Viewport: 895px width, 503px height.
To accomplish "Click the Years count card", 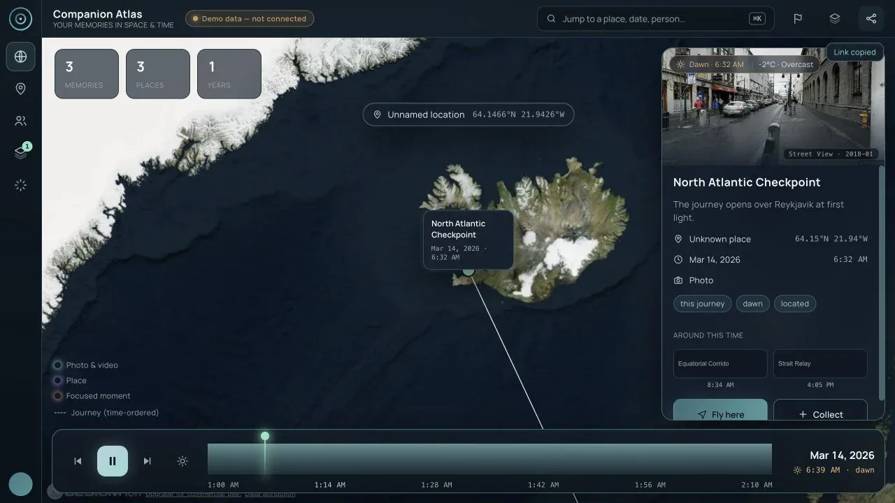I will [229, 74].
